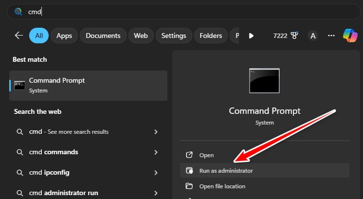Click Open in the Command Prompt actions

pyautogui.click(x=206, y=155)
